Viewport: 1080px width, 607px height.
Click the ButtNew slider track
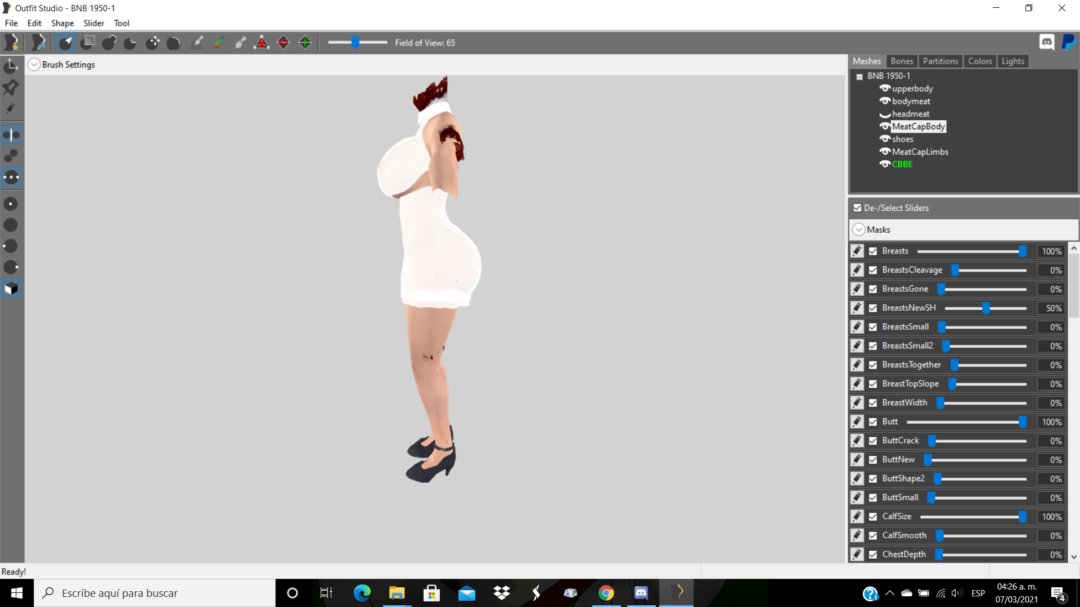point(975,460)
